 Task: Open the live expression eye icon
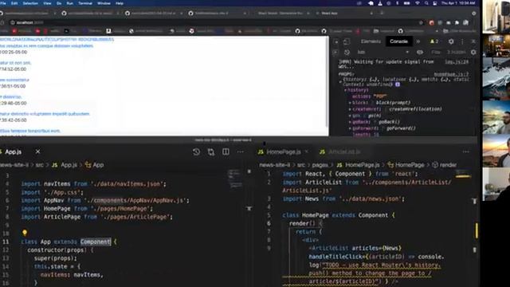pos(420,52)
